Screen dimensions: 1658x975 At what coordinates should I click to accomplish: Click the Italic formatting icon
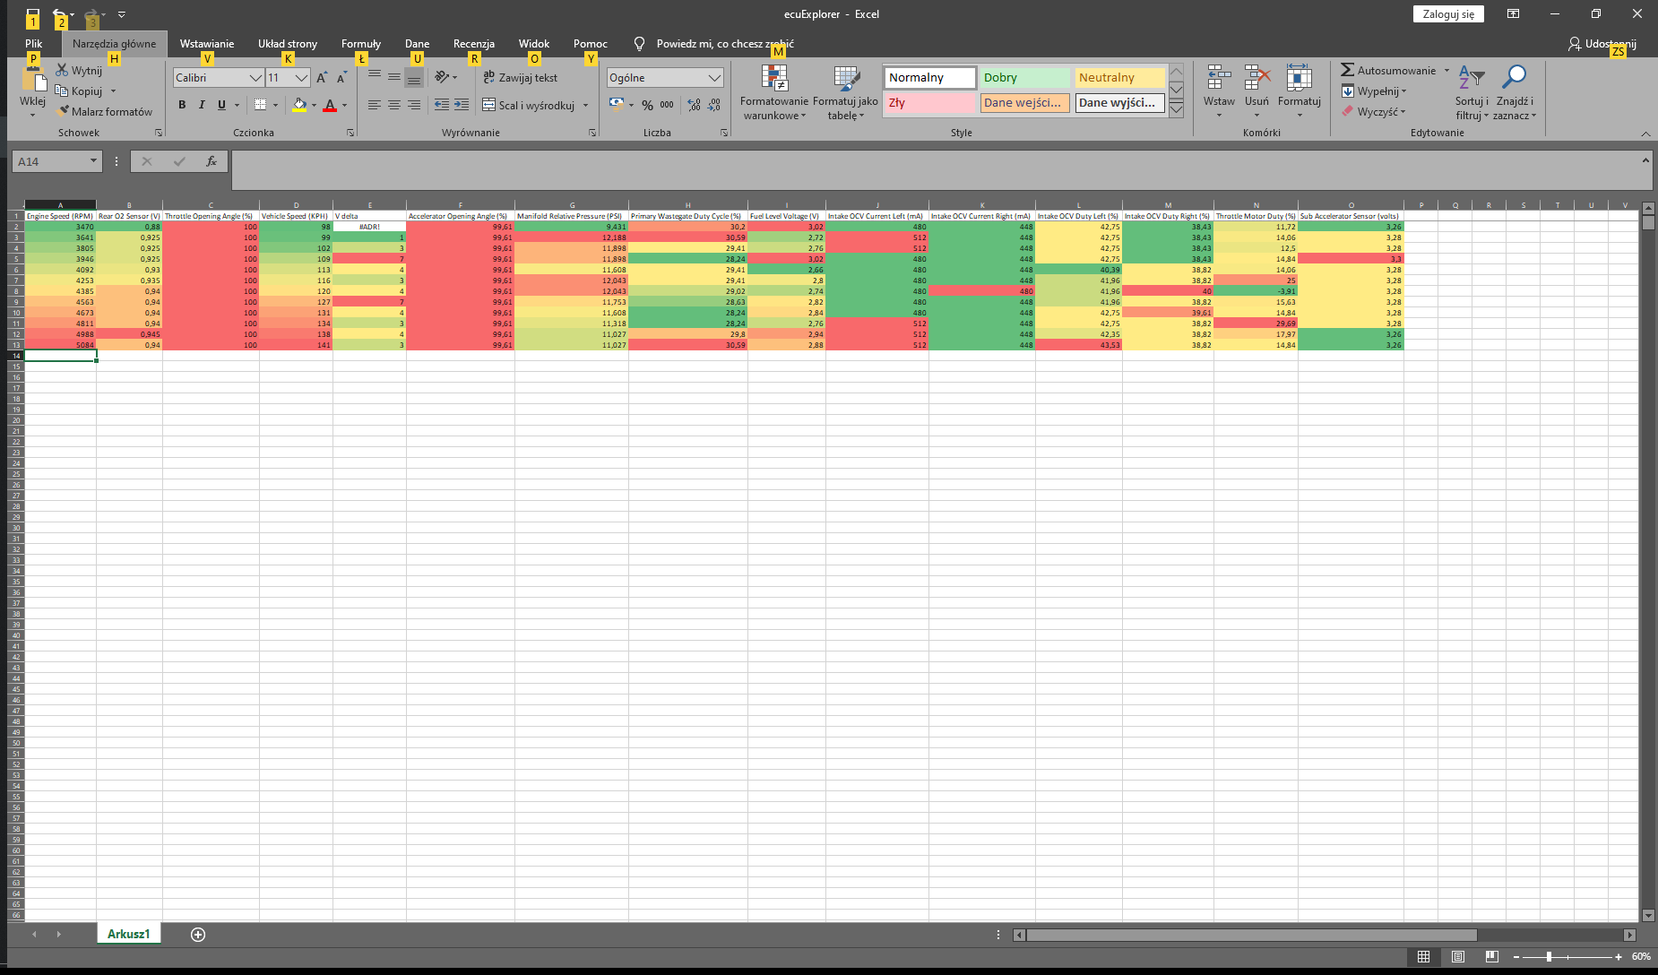click(202, 105)
